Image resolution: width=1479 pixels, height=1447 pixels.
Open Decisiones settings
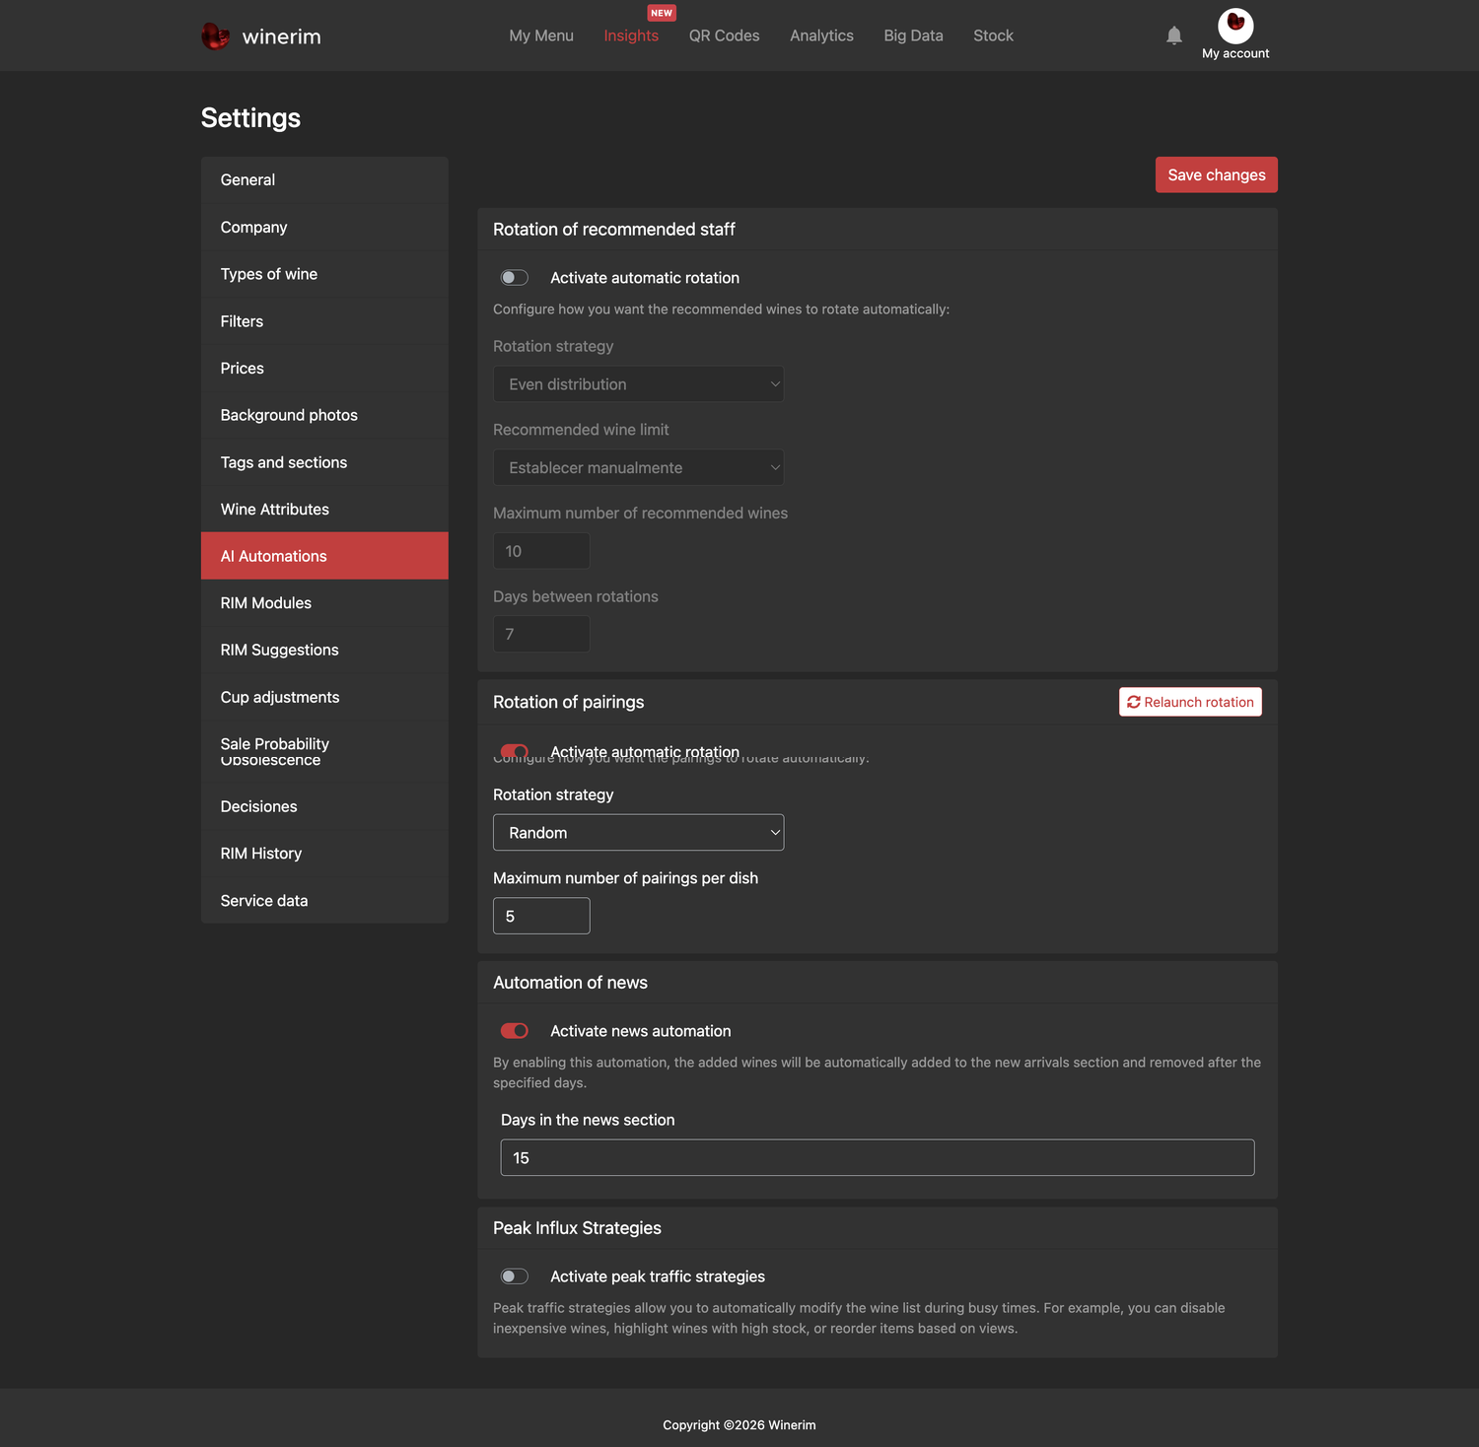324,806
